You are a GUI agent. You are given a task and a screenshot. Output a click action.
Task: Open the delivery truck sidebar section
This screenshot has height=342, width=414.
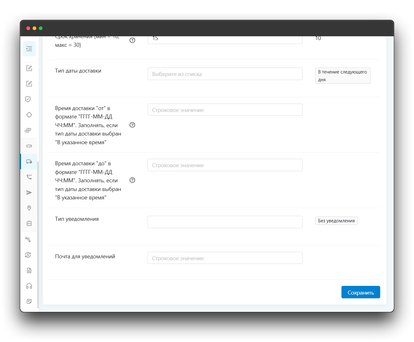(x=29, y=162)
